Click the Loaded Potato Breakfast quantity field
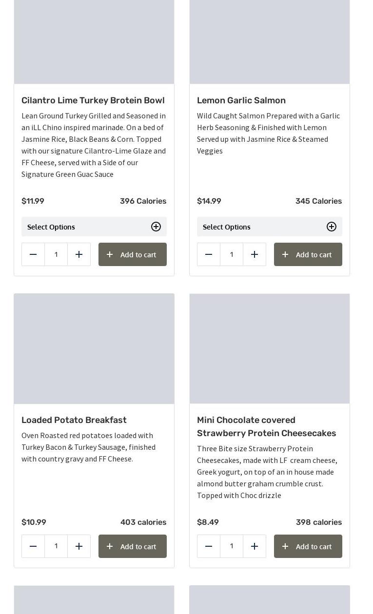 click(x=56, y=546)
